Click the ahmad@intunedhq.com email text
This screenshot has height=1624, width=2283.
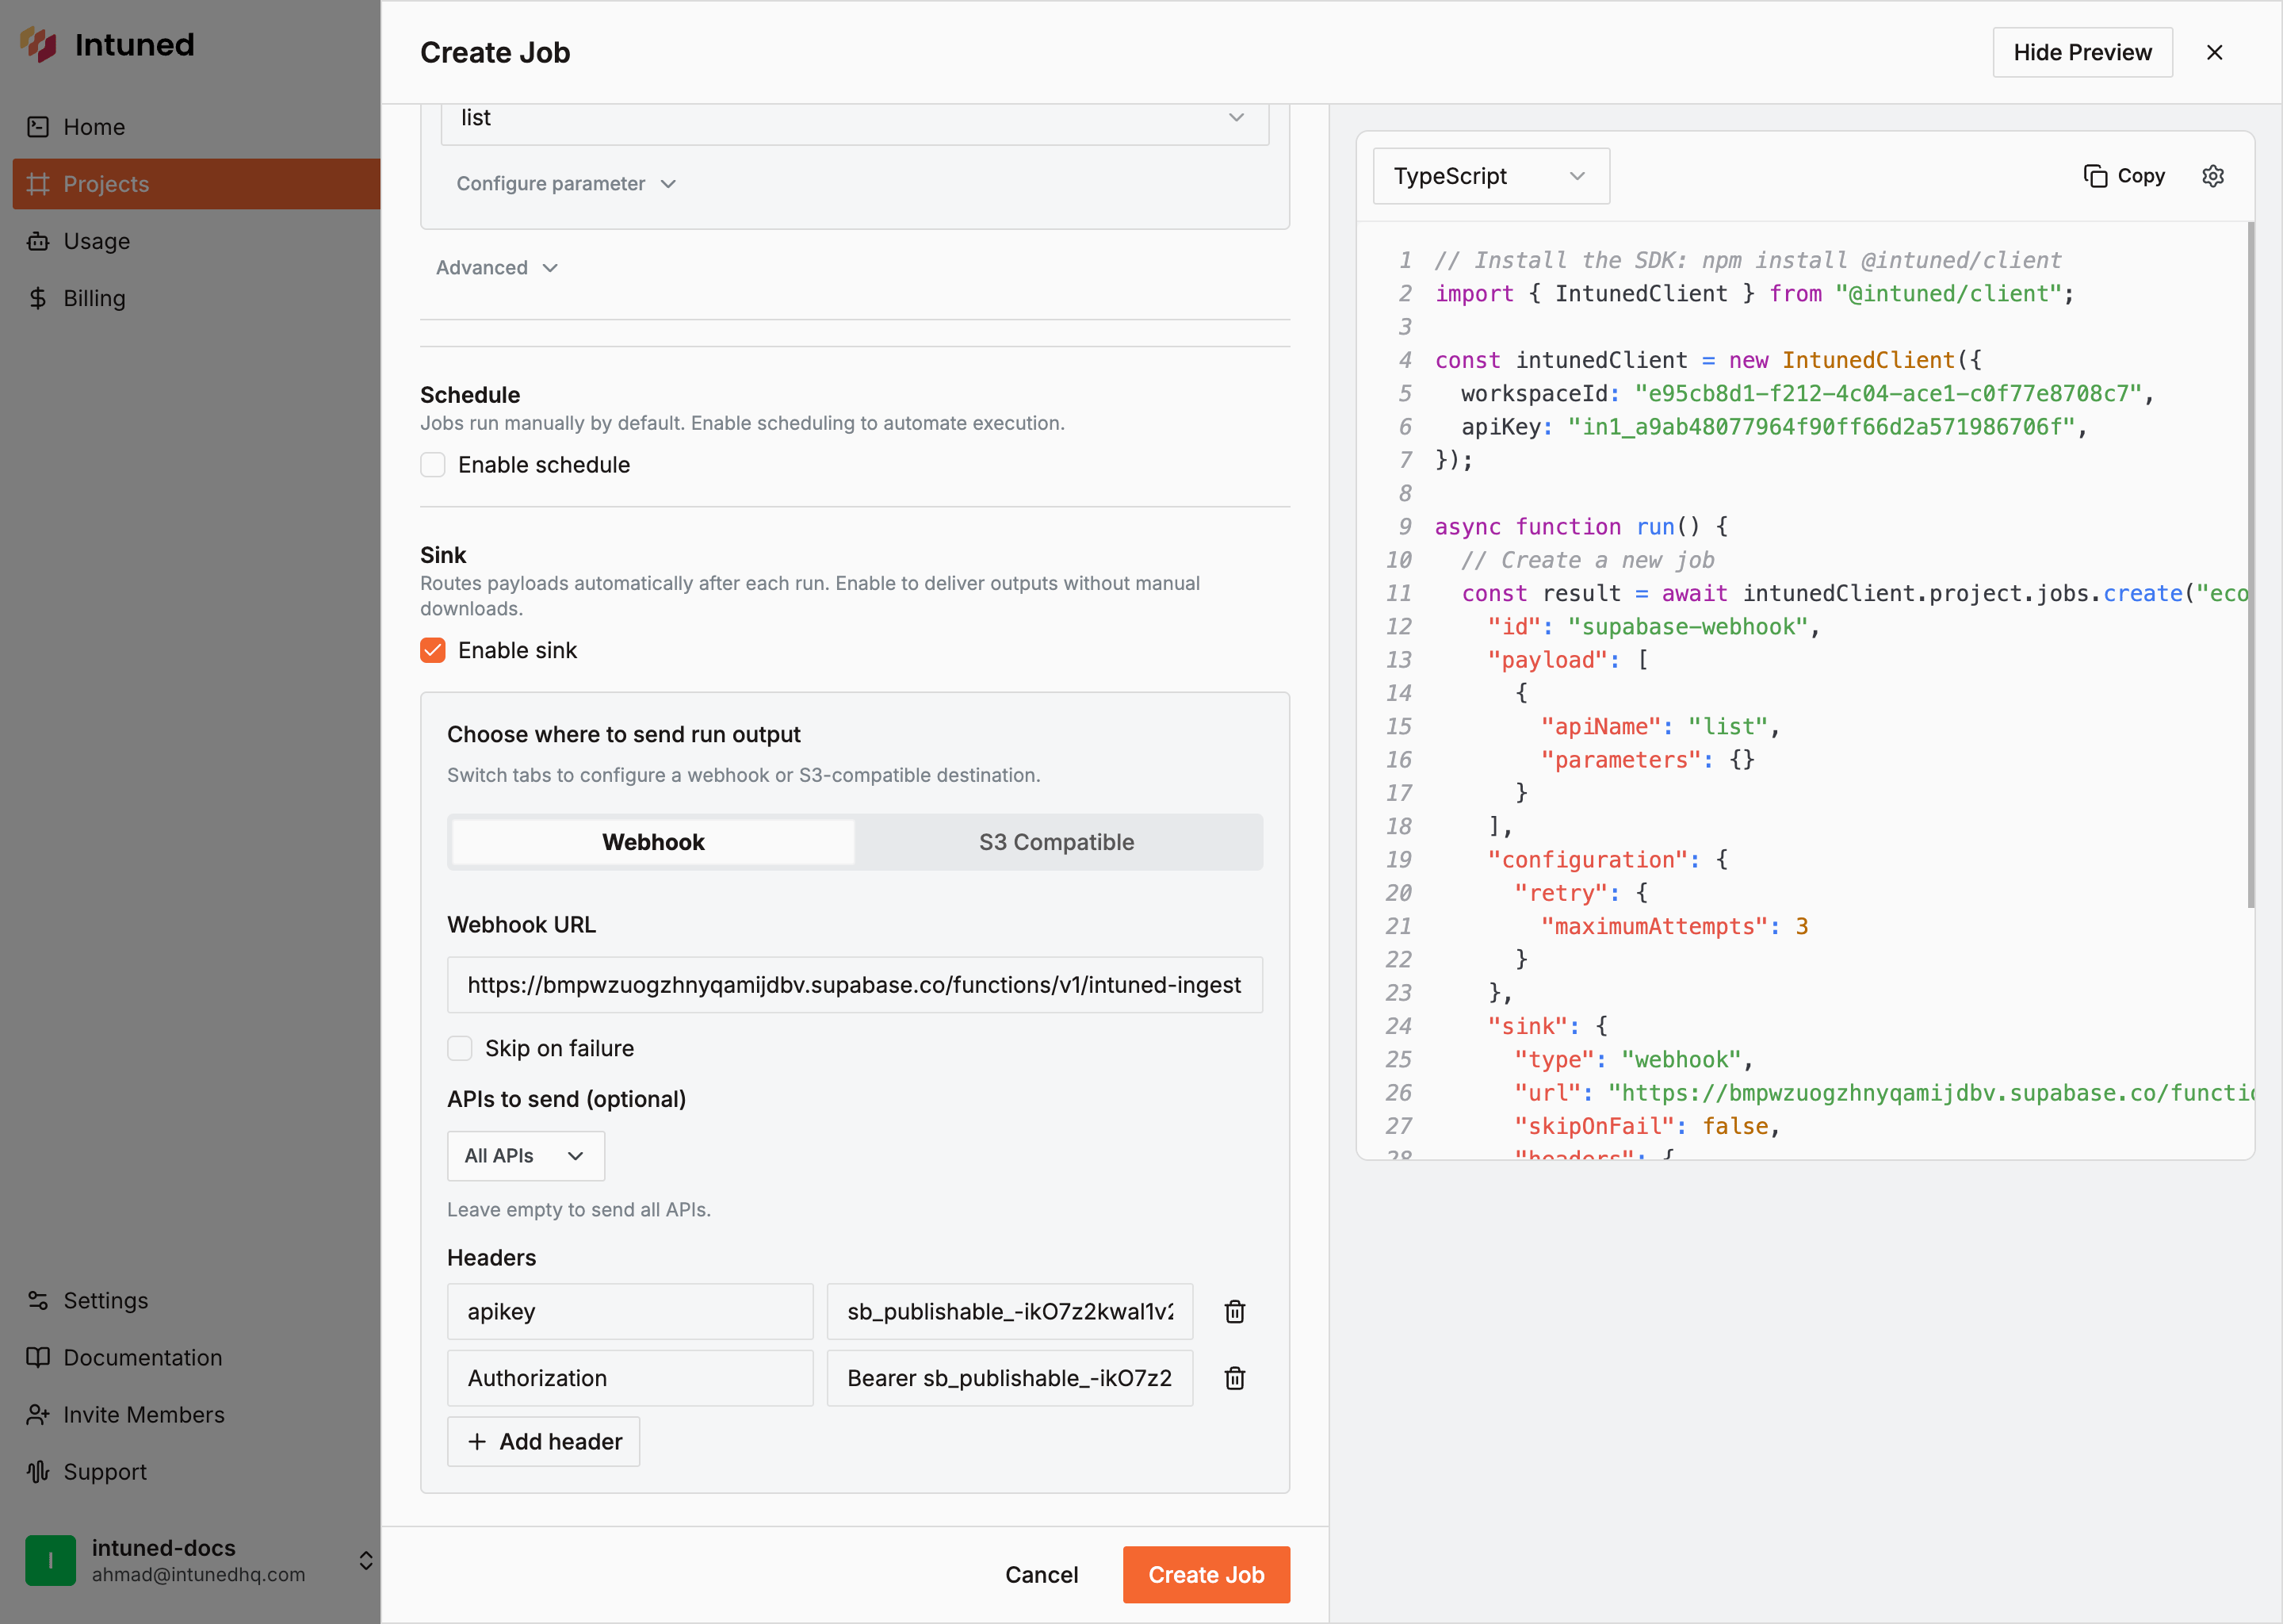[x=198, y=1574]
